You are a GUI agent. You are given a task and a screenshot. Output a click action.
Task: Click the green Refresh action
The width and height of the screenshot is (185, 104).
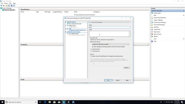(x=156, y=37)
